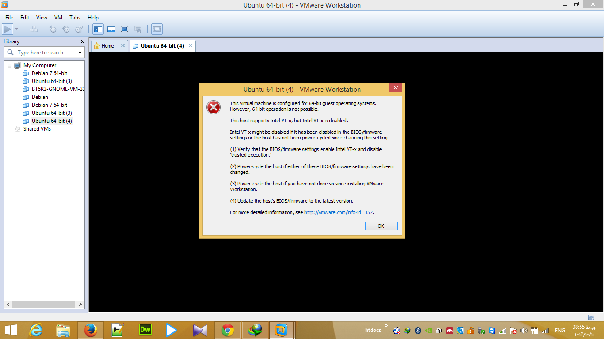Viewport: 604px width, 339px height.
Task: Enter full screen mode via toolbar icon
Action: [125, 30]
